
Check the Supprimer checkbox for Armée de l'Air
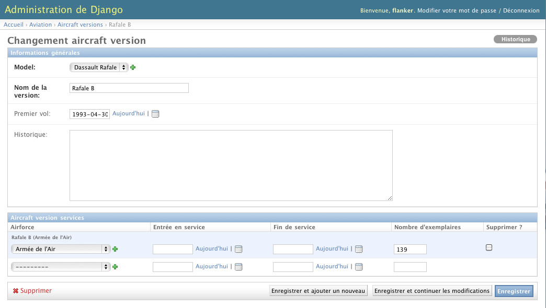(489, 247)
